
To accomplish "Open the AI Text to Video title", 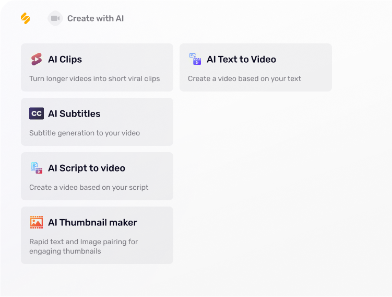I will coord(241,60).
